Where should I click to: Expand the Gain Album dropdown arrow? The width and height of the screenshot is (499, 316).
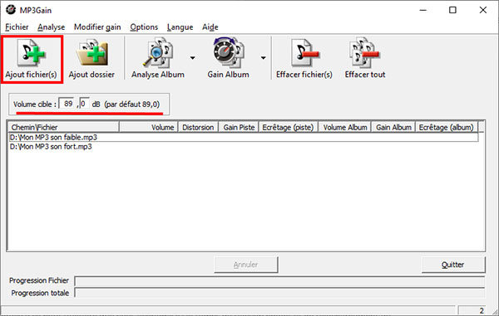[x=263, y=58]
